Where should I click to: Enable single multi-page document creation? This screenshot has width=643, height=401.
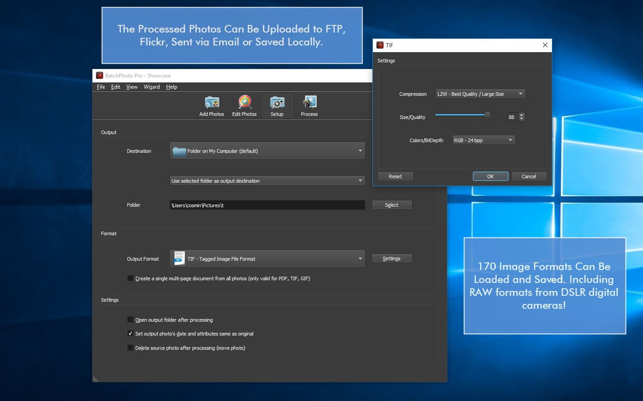pyautogui.click(x=130, y=278)
